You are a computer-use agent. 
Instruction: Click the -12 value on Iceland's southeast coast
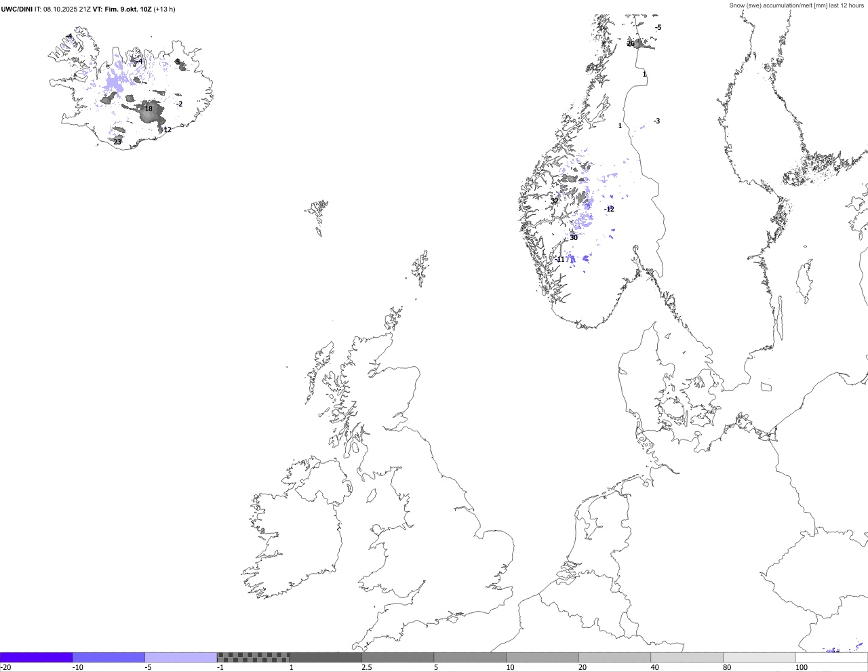166,130
